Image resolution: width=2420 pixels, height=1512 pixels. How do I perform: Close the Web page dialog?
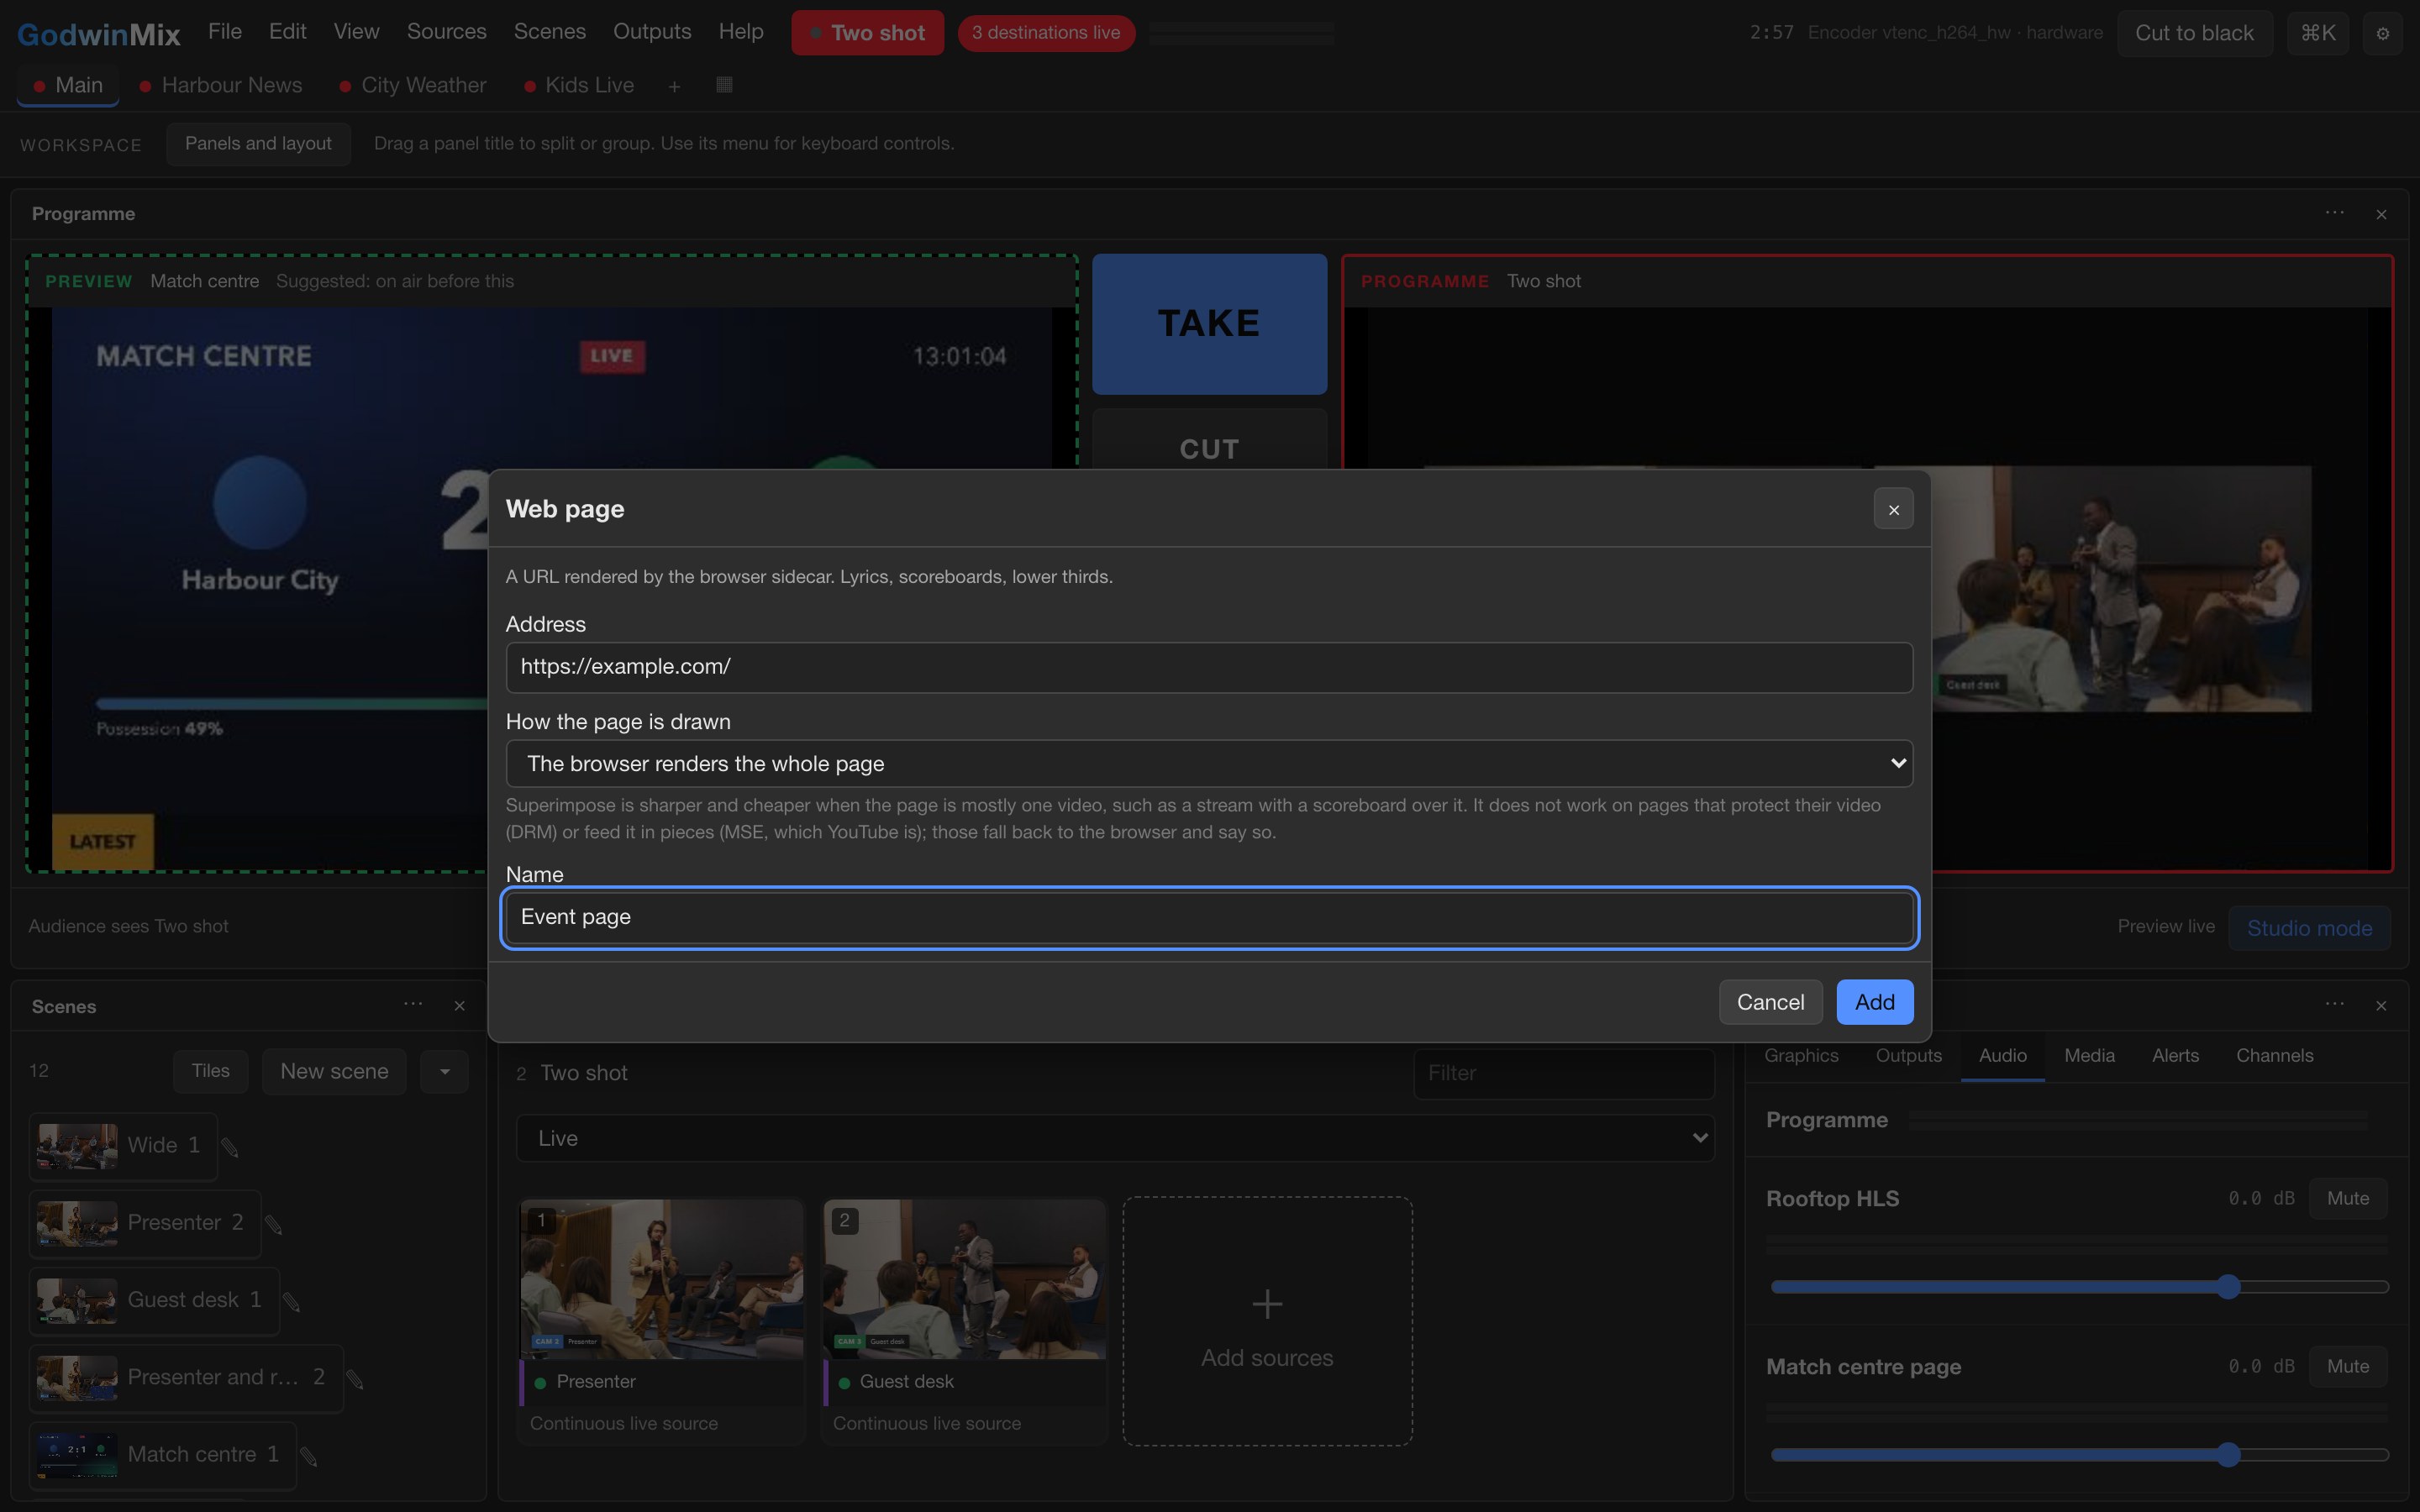(1893, 509)
